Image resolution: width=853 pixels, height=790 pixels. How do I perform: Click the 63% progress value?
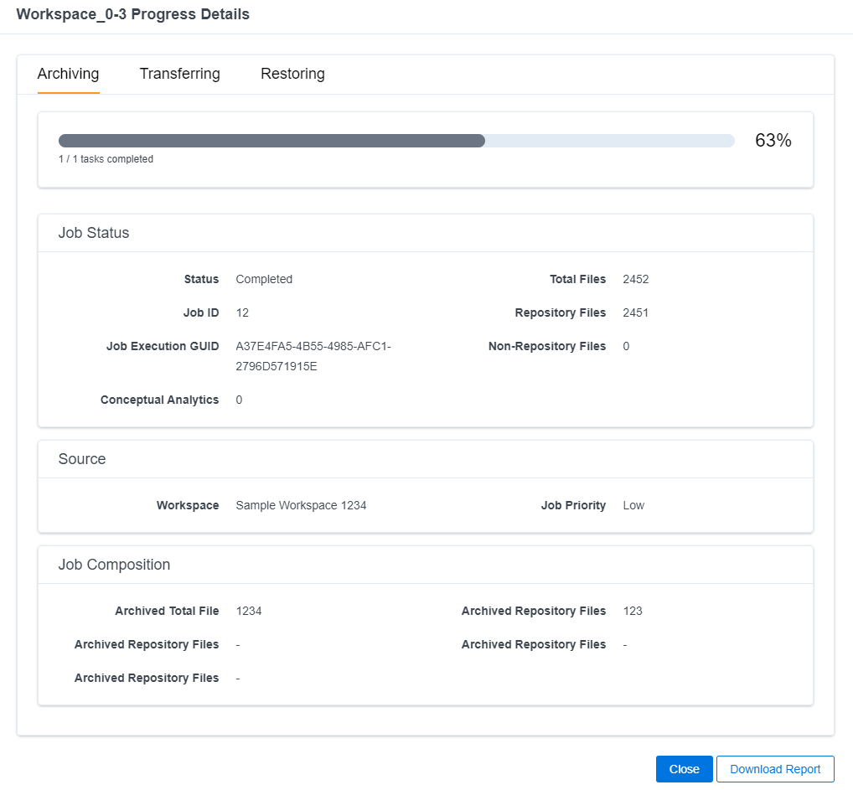click(773, 141)
